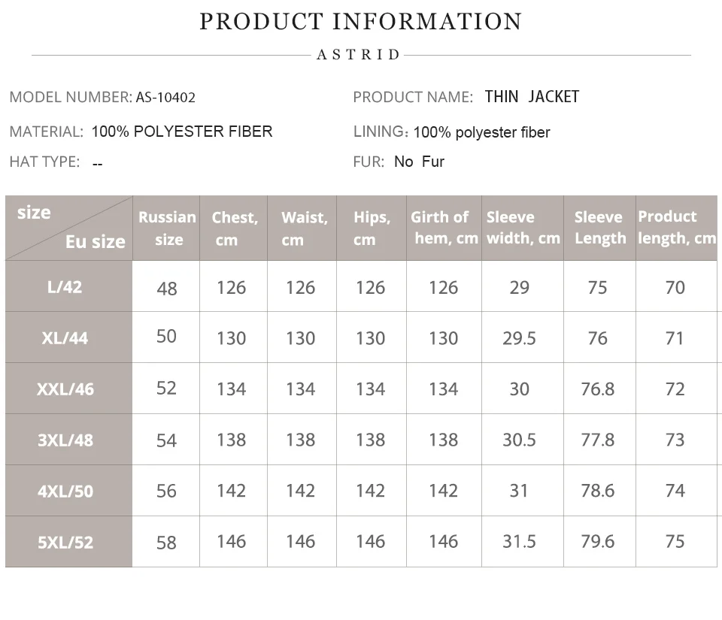Image resolution: width=722 pixels, height=620 pixels.
Task: Select the XXL/46 row label
Action: [65, 389]
